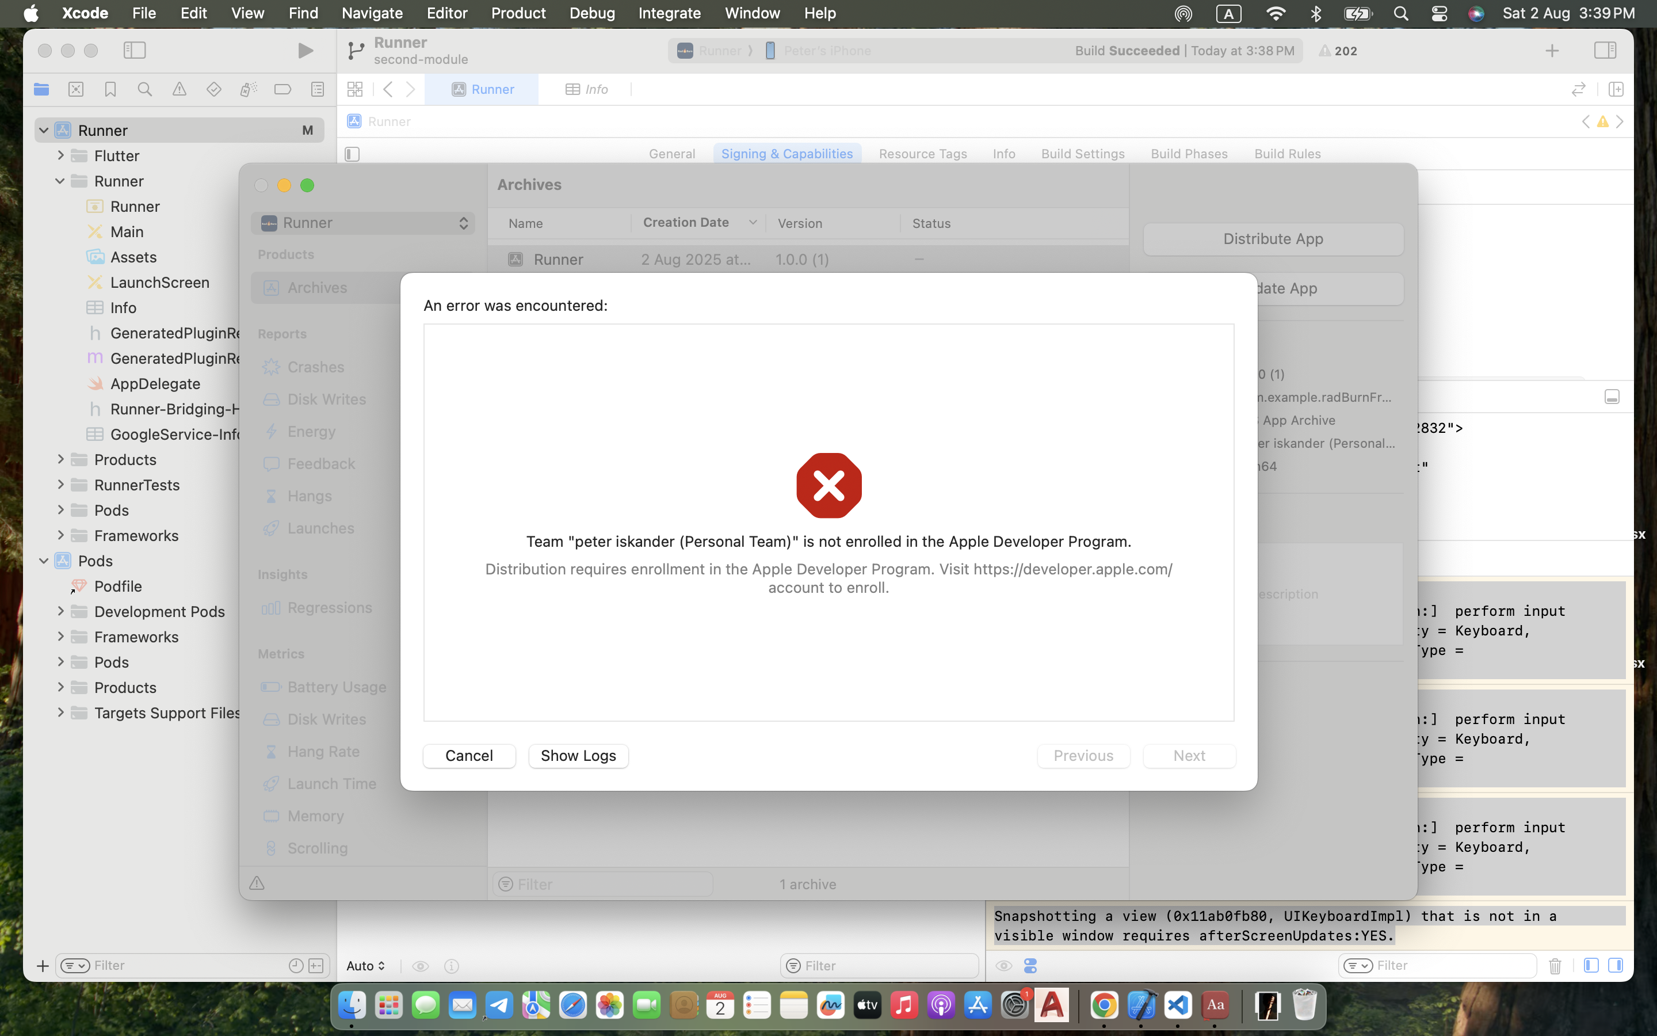Toggle the navigator sidebar icon in Xcode toolbar
Viewport: 1657px width, 1036px height.
pos(134,50)
